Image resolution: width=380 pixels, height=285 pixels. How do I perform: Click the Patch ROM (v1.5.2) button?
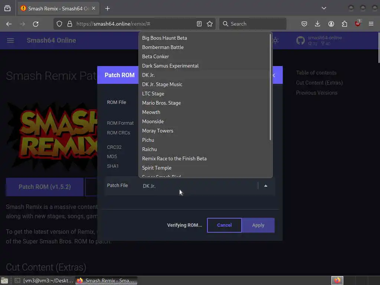pos(45,187)
